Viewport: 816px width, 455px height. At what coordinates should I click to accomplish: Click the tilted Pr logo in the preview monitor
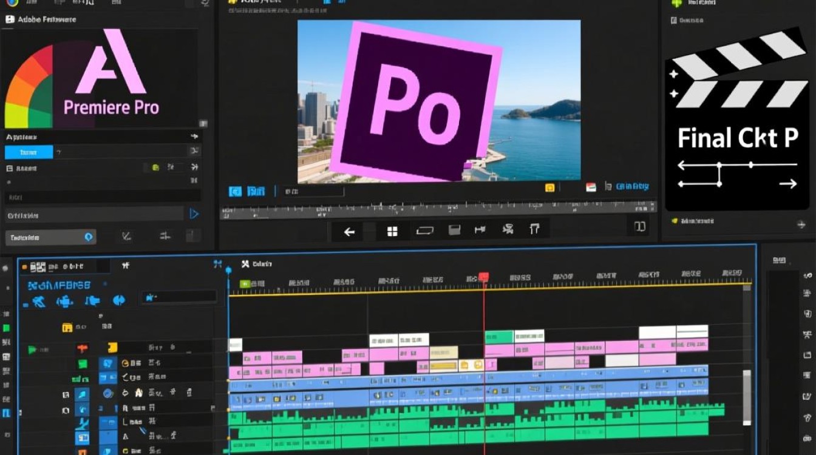tap(416, 101)
